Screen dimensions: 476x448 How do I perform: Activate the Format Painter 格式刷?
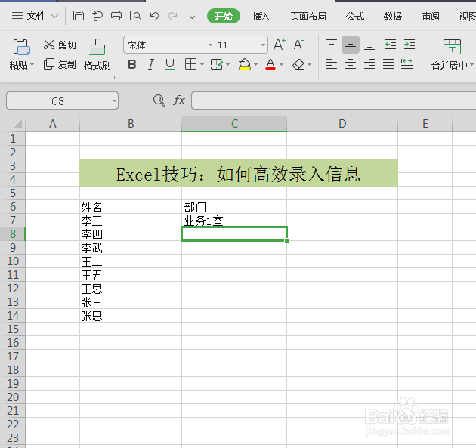(x=97, y=54)
